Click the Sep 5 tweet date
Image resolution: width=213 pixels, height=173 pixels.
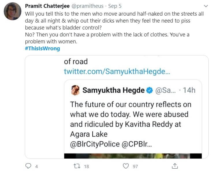tap(115, 6)
